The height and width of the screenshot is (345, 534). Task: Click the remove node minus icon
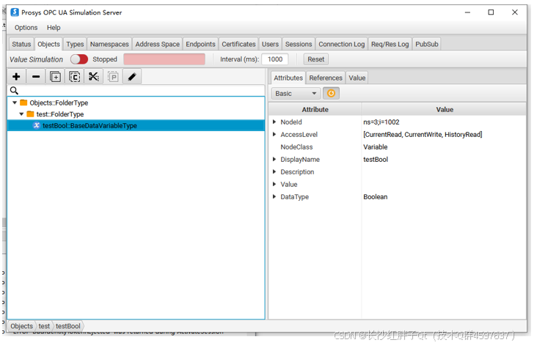pyautogui.click(x=36, y=76)
